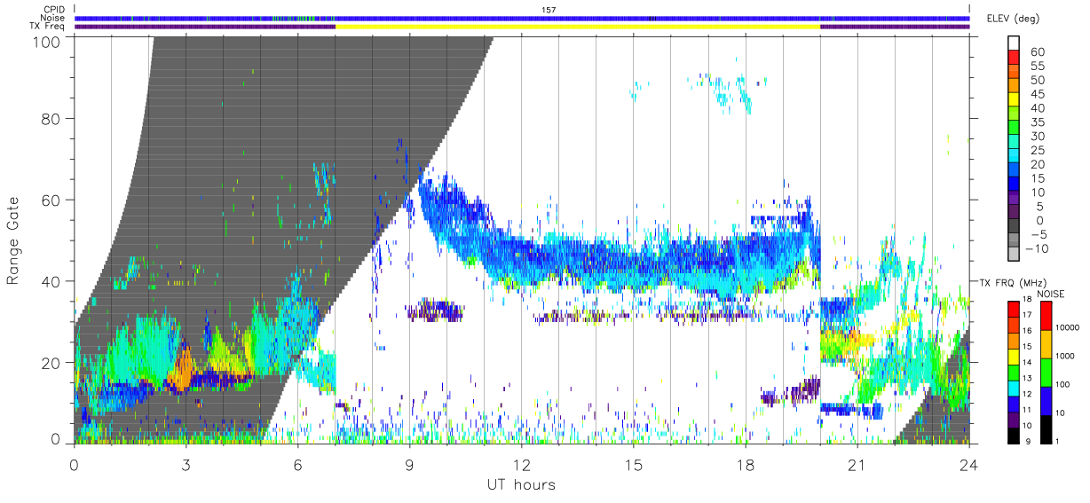Click the '6' tick on the UT hours axis
The image size is (1090, 503).
point(298,465)
